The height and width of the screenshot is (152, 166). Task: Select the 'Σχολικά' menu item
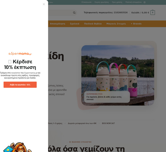tap(74, 24)
